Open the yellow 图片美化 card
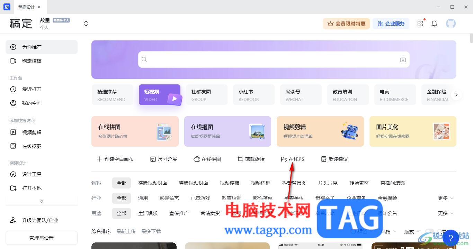Viewport: 473px width, 249px height. click(413, 131)
